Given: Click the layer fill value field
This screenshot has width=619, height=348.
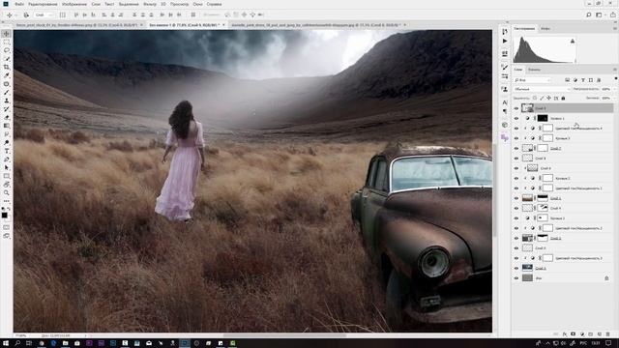Looking at the screenshot, I should [x=606, y=98].
